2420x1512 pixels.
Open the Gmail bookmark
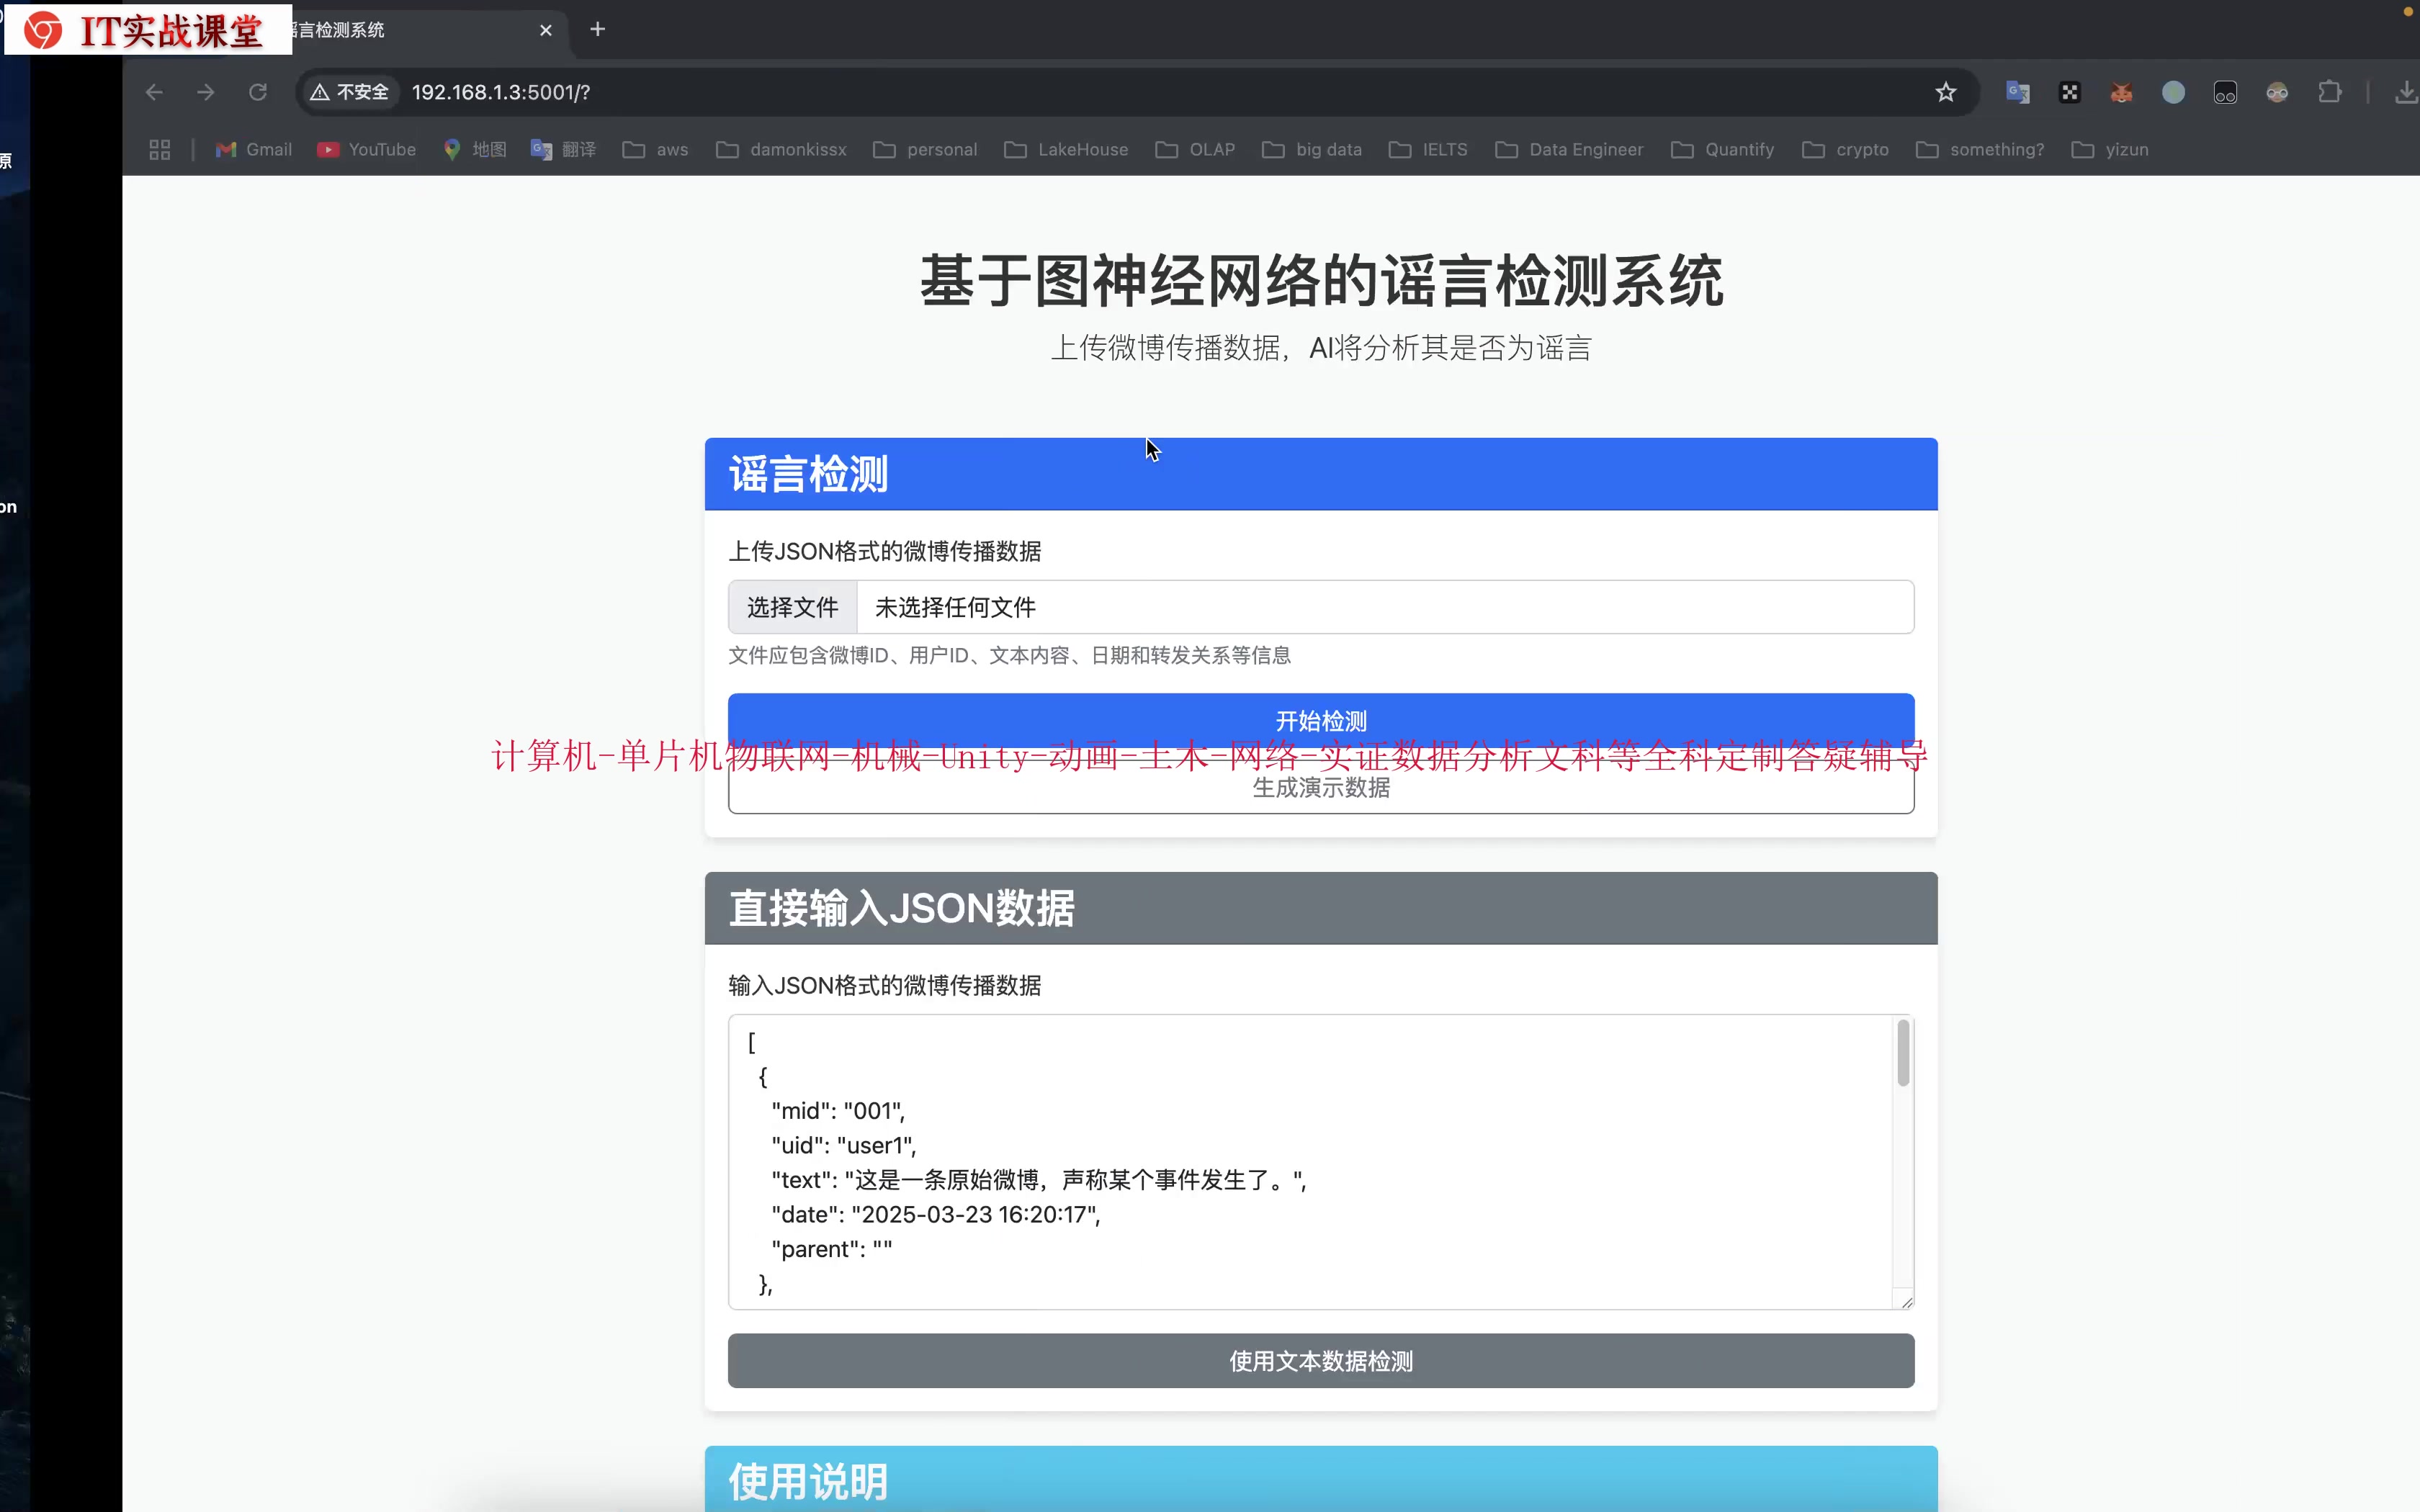point(254,149)
